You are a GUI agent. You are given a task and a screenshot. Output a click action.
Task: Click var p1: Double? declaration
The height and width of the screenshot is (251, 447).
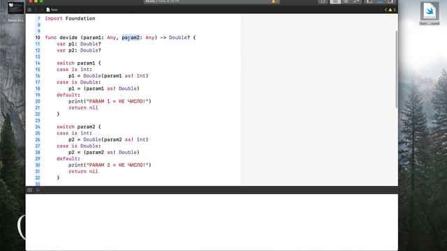tap(79, 44)
